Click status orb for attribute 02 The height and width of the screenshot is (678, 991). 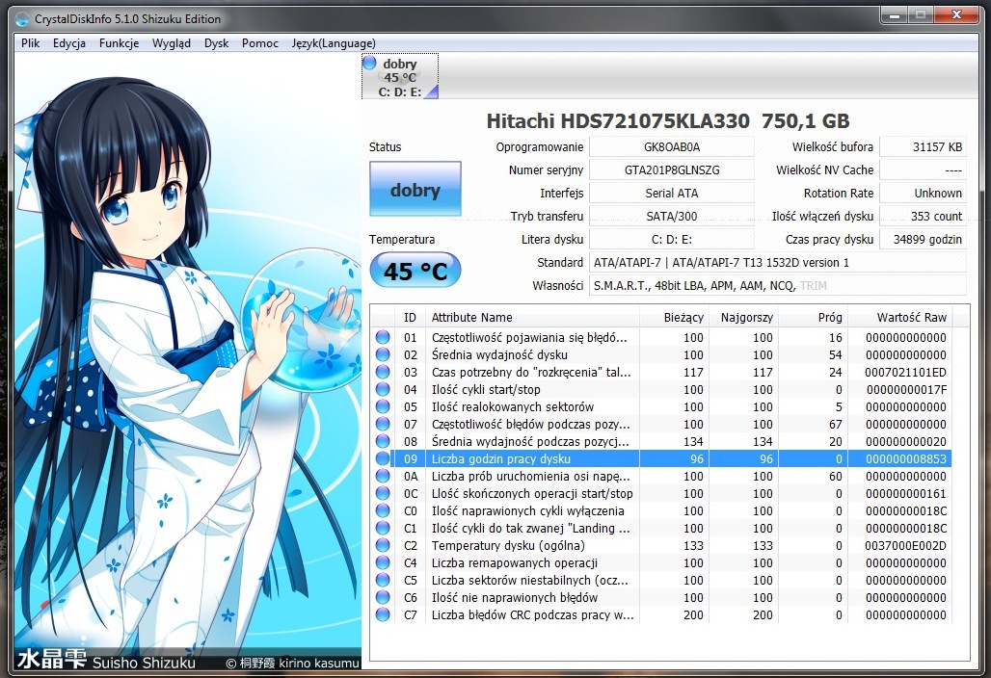(x=383, y=354)
